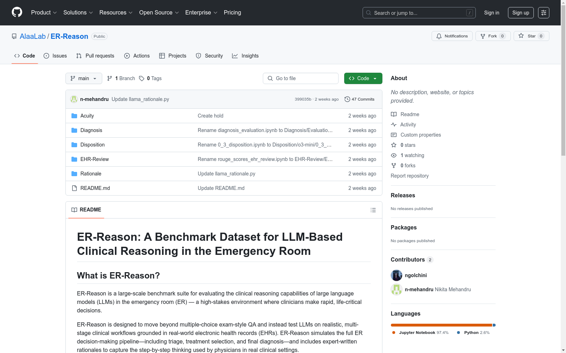The height and width of the screenshot is (353, 566).
Task: Click the Python language link
Action: point(473,333)
